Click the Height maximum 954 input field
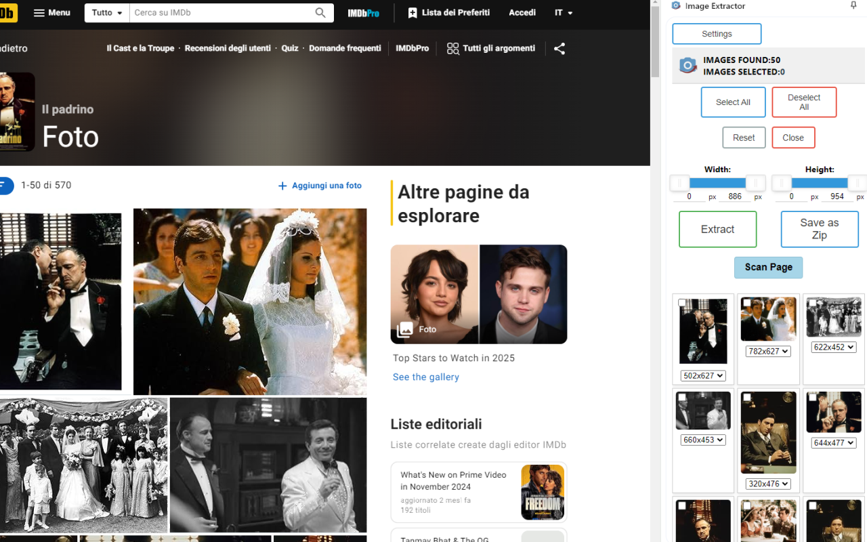867x542 pixels. 837,196
